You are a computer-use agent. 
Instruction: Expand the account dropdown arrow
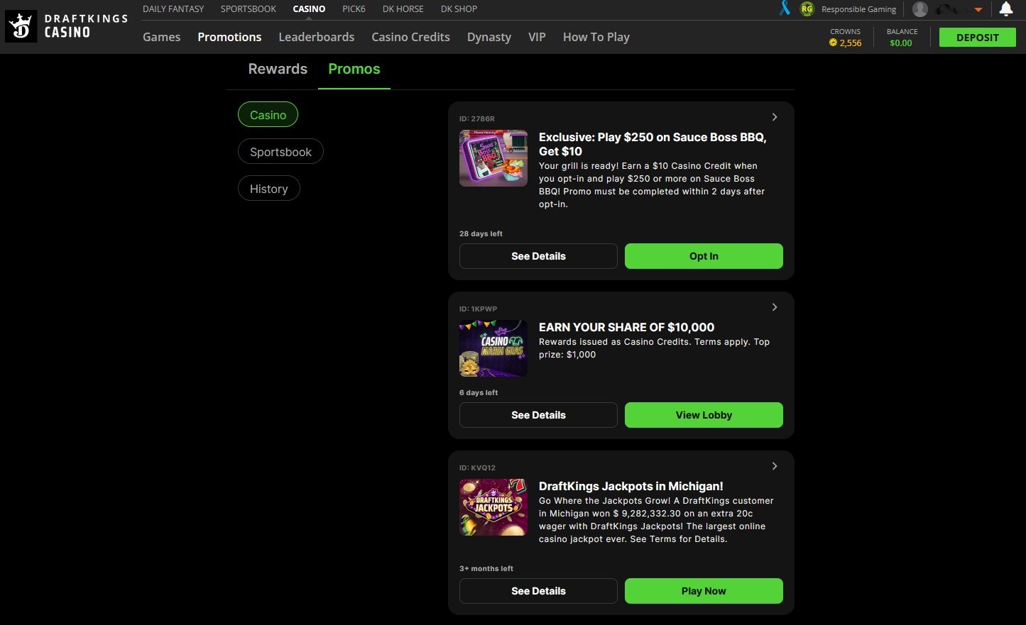point(978,9)
